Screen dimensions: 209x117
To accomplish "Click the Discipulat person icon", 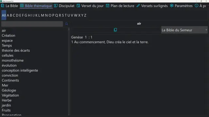I will (x=56, y=6).
